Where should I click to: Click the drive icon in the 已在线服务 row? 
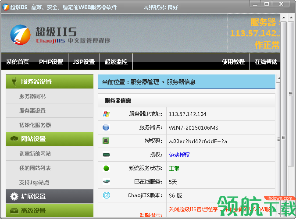[107, 182]
